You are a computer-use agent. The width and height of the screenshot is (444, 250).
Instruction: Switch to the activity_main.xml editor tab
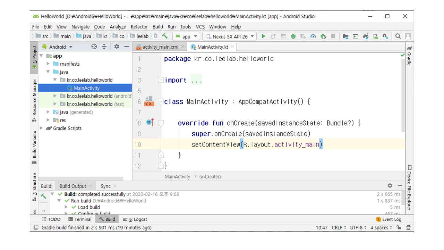click(x=160, y=47)
